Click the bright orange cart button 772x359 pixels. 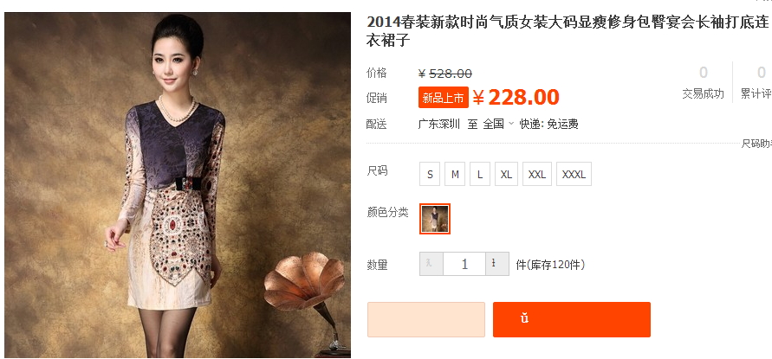tap(572, 320)
